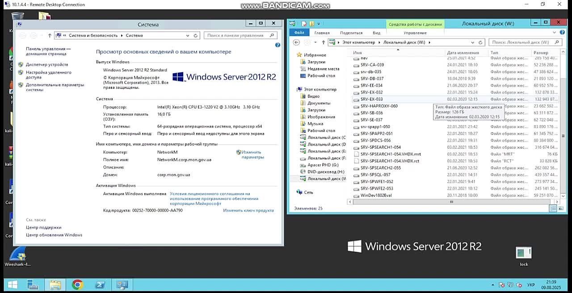Click the properties icon in Explorer's quick access toolbar
Screen dimensions: 572x293
304,24
